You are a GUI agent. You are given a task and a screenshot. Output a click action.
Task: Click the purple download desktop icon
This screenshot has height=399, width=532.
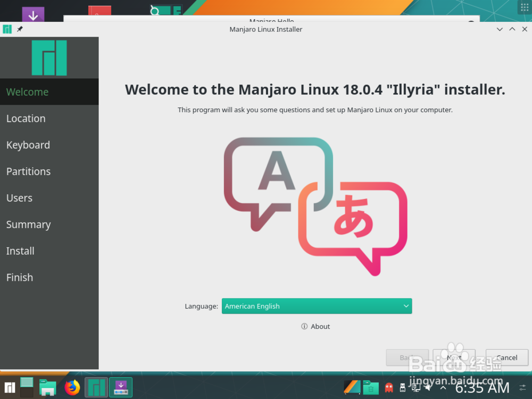click(x=33, y=14)
